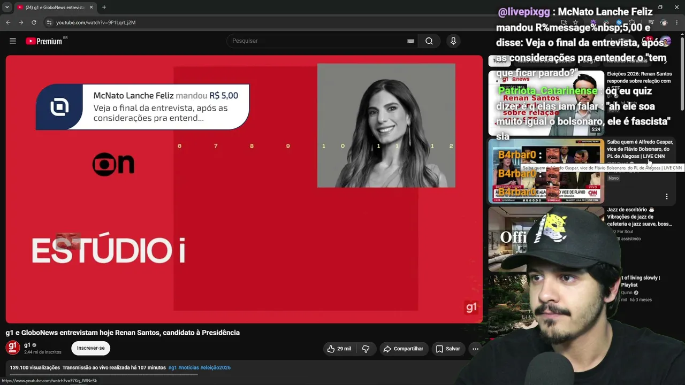
Task: Open the YouTube account avatar menu
Action: pos(665,41)
